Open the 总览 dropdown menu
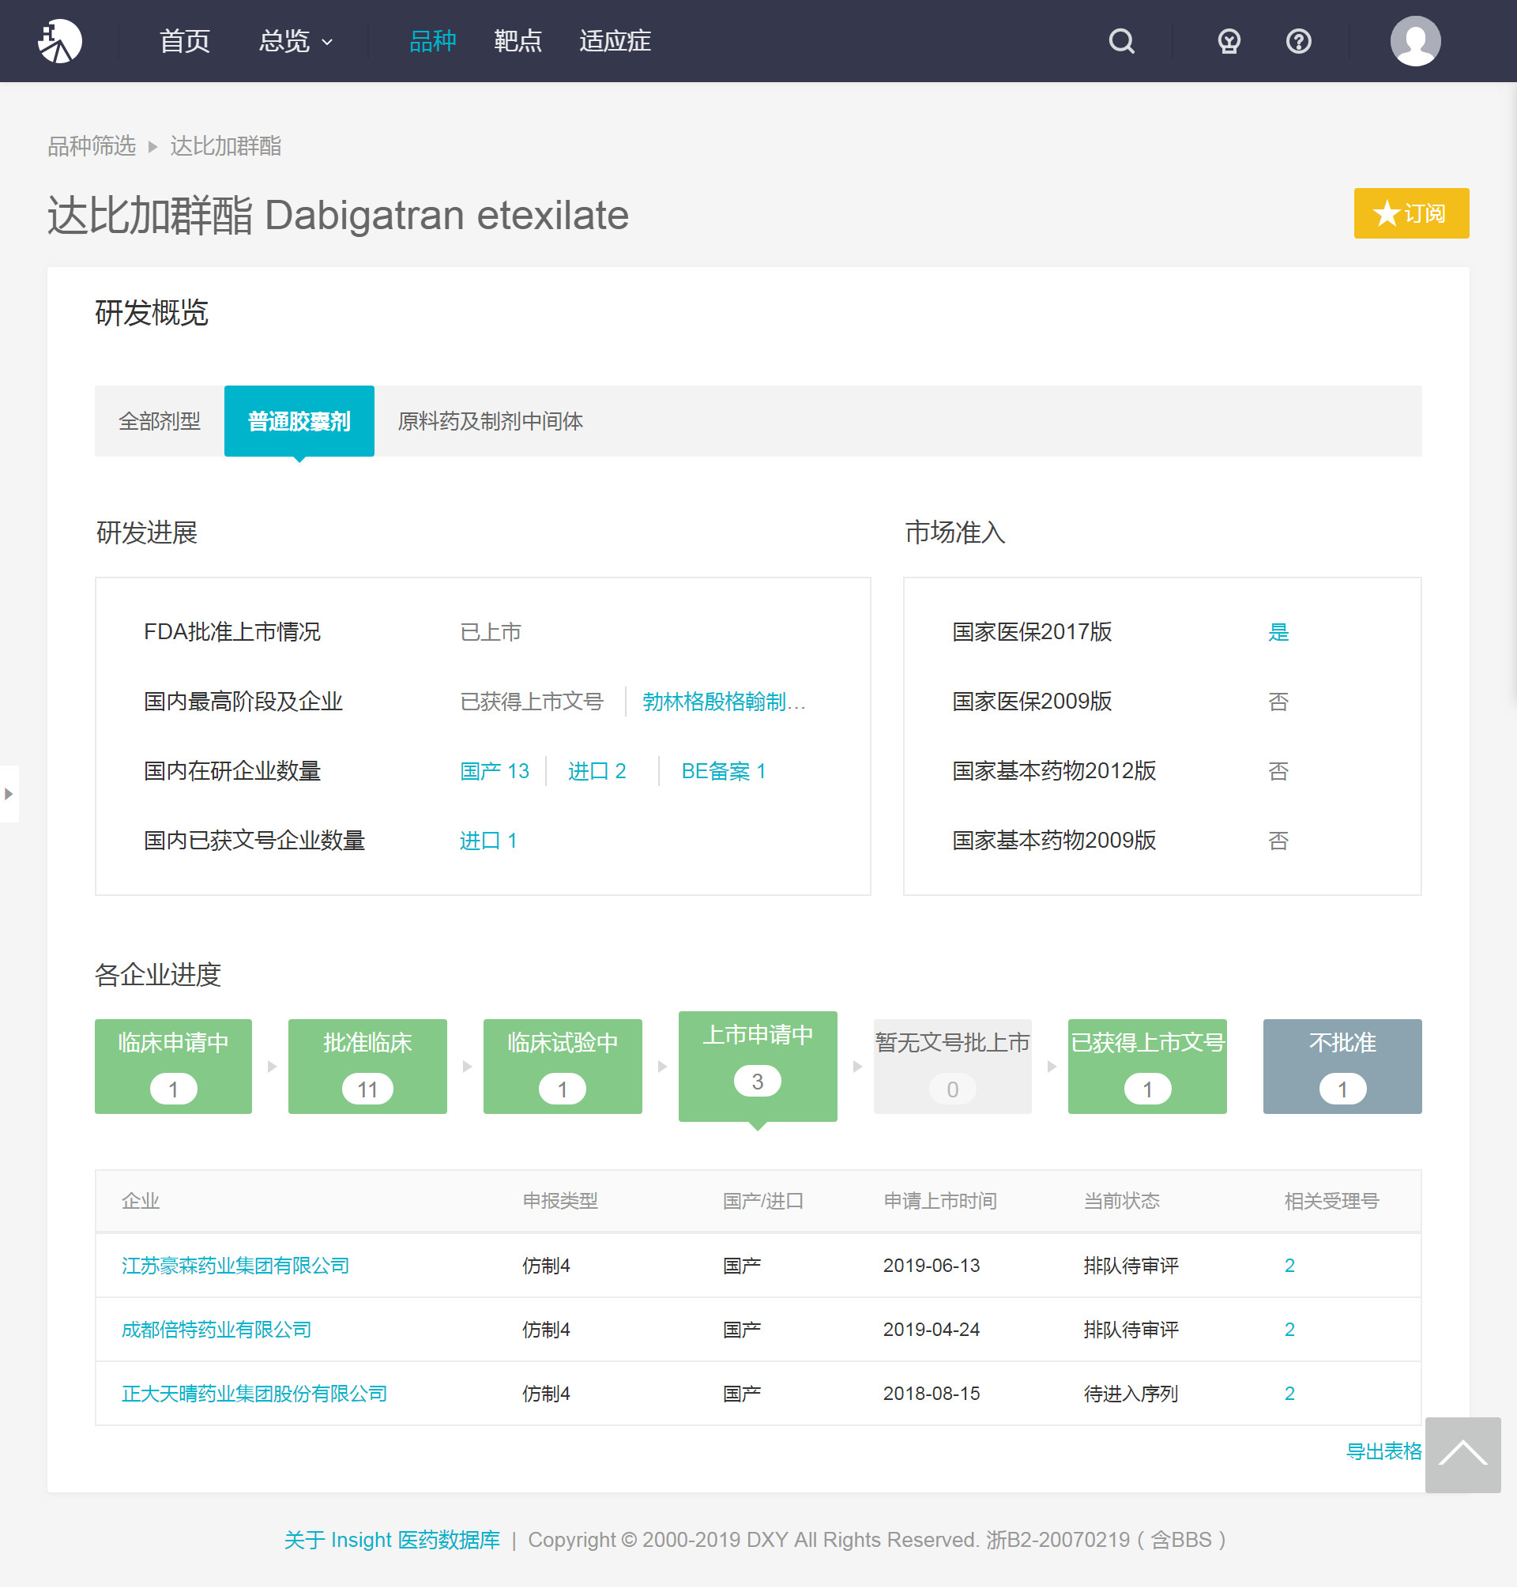Image resolution: width=1517 pixels, height=1588 pixels. point(295,41)
